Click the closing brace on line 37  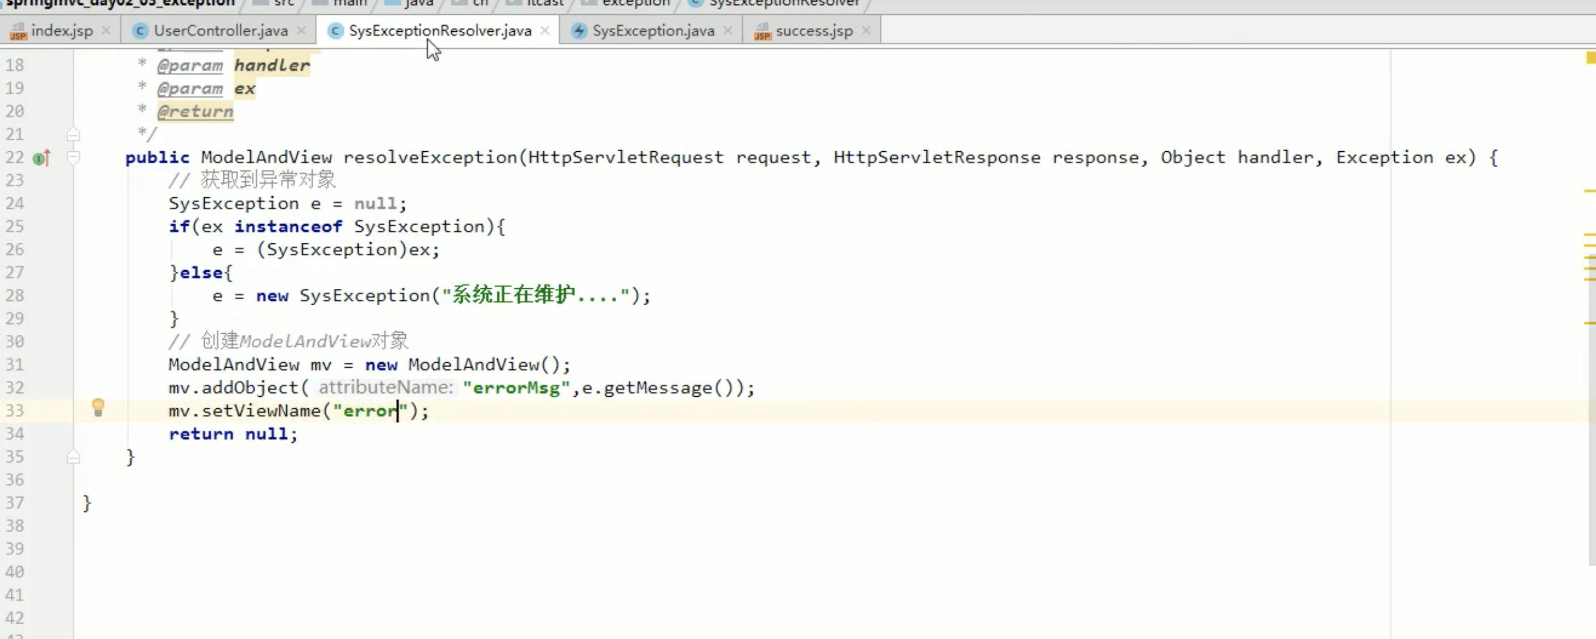pyautogui.click(x=87, y=503)
